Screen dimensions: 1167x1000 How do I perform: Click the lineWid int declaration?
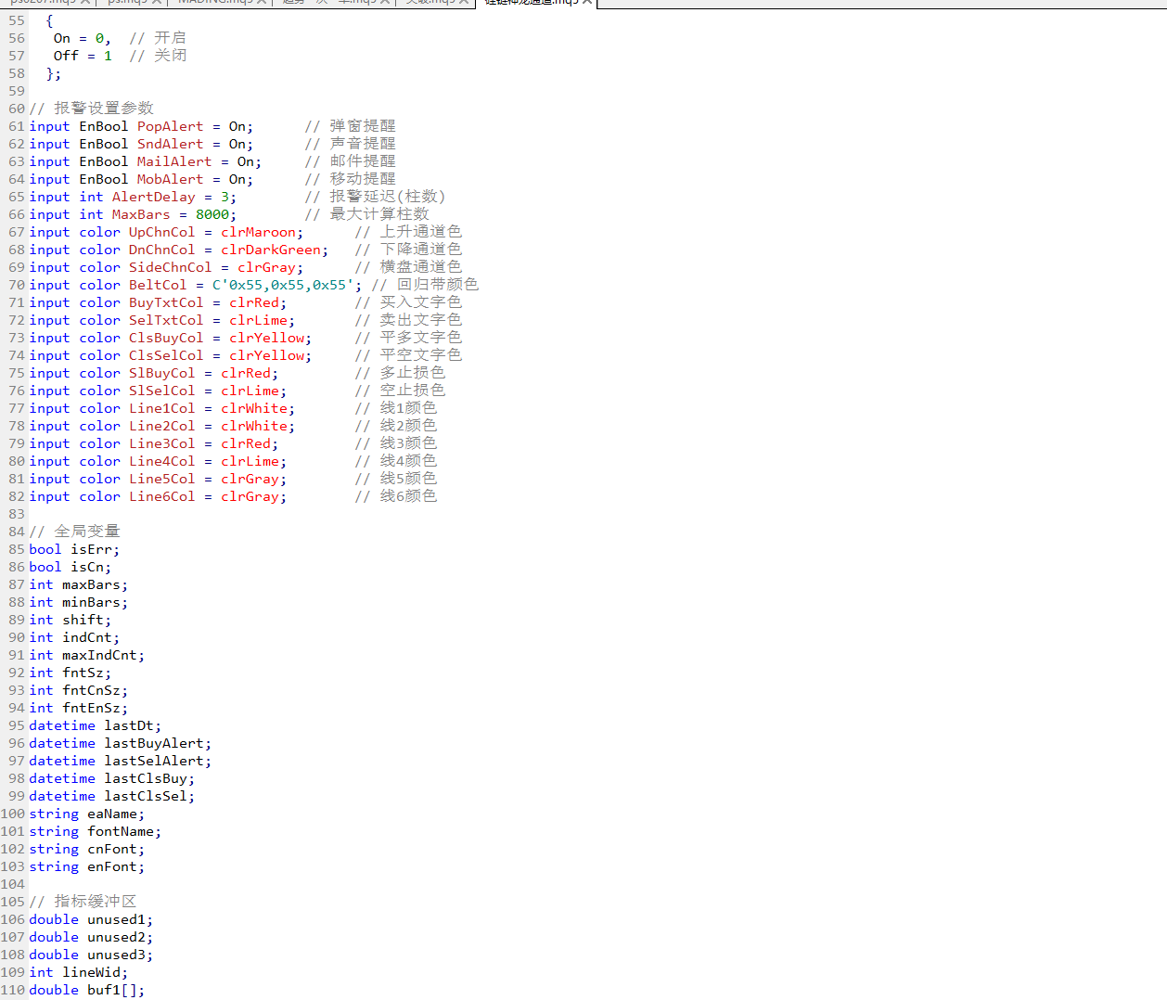(x=79, y=972)
